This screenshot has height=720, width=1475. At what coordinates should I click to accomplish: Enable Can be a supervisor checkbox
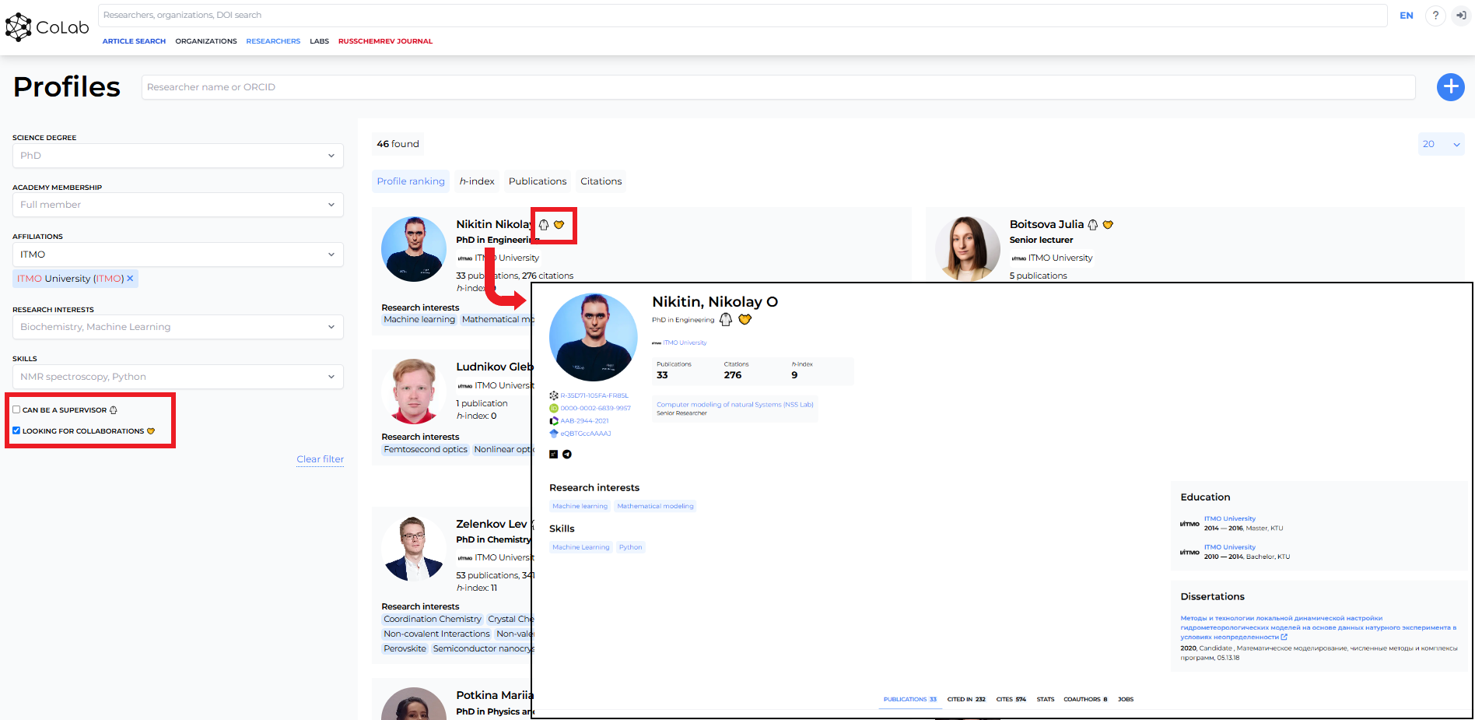(16, 409)
